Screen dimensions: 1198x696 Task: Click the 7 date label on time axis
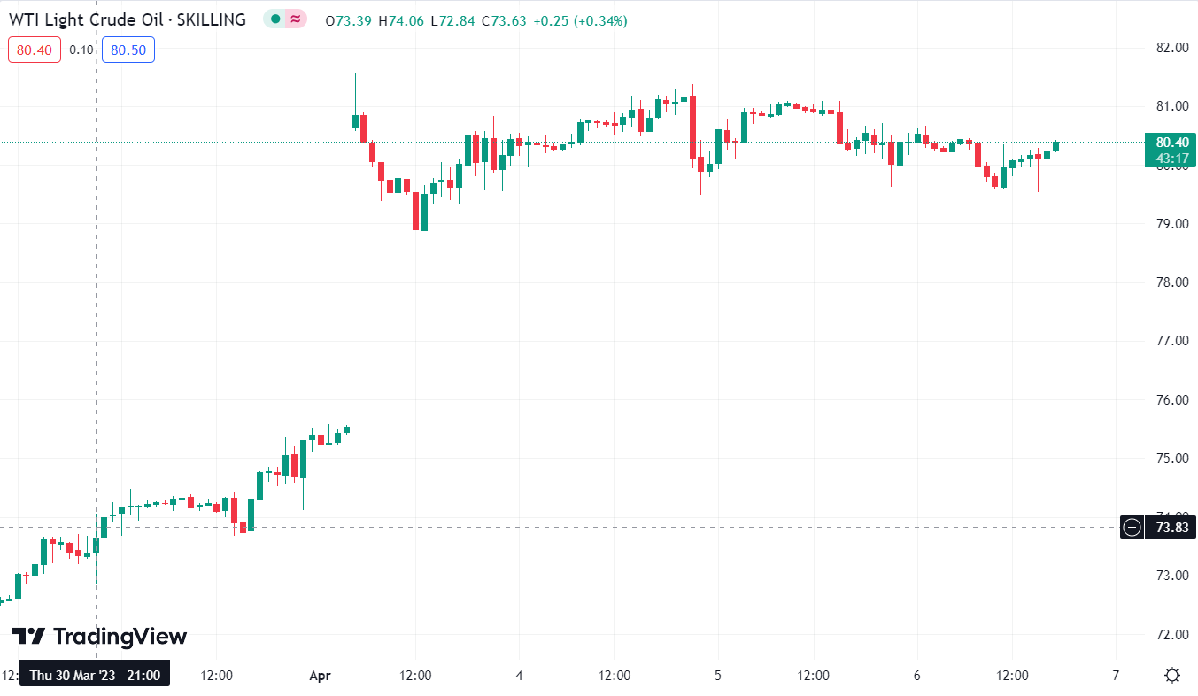[x=1116, y=676]
